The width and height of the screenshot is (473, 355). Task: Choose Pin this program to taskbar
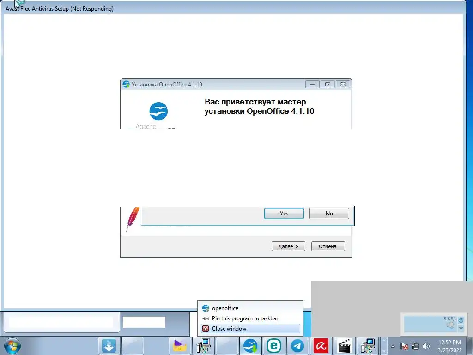(x=250, y=318)
